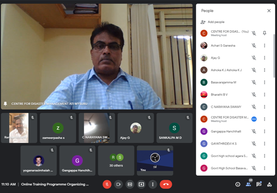Click mic icon for Gangappa Hanchihalli in list
277x193 pixels.
coord(254,131)
